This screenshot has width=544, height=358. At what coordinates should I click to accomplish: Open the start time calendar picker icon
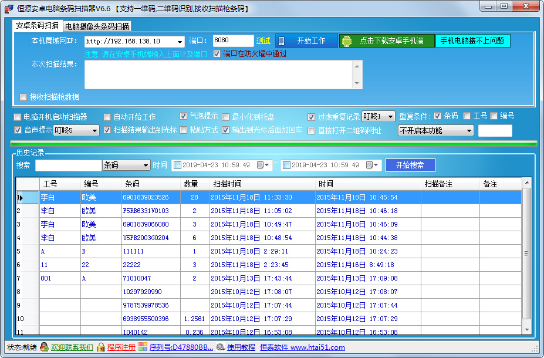(x=263, y=165)
